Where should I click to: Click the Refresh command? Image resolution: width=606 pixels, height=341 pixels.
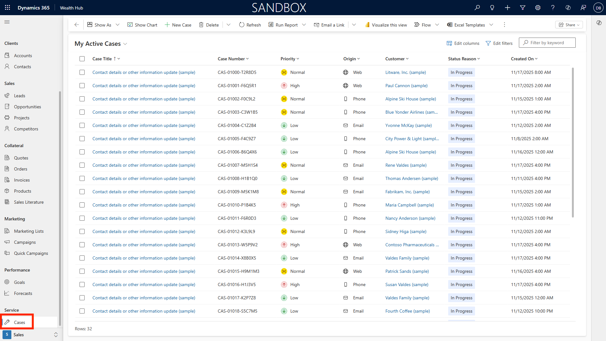(x=250, y=25)
